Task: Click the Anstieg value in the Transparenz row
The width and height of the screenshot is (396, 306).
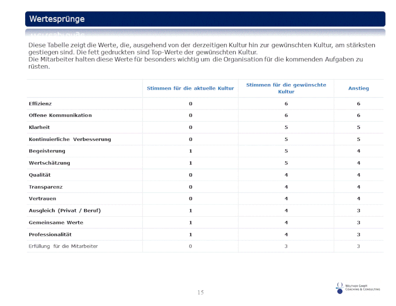Action: click(x=358, y=187)
